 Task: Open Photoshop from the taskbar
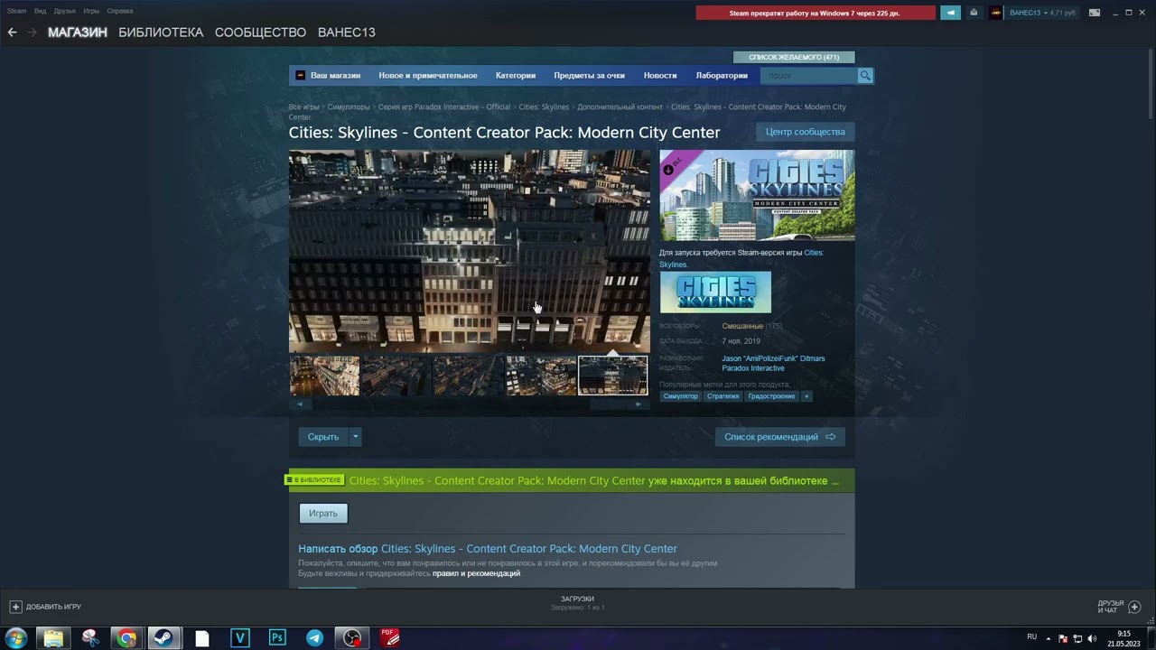pos(277,638)
